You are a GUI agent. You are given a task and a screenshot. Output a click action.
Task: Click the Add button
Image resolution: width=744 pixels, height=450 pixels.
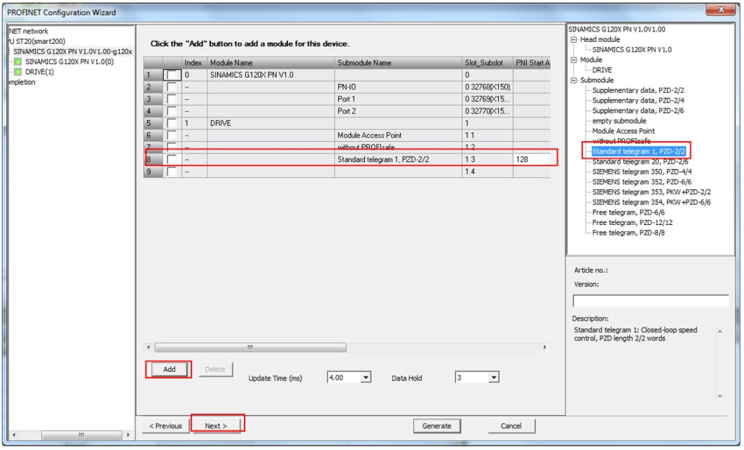click(x=169, y=369)
